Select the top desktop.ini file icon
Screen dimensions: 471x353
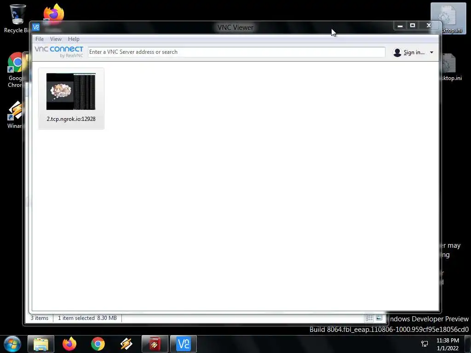[448, 18]
